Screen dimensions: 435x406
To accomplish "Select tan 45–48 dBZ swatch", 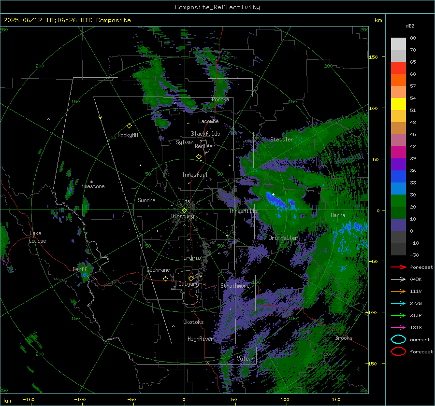I will click(x=398, y=128).
